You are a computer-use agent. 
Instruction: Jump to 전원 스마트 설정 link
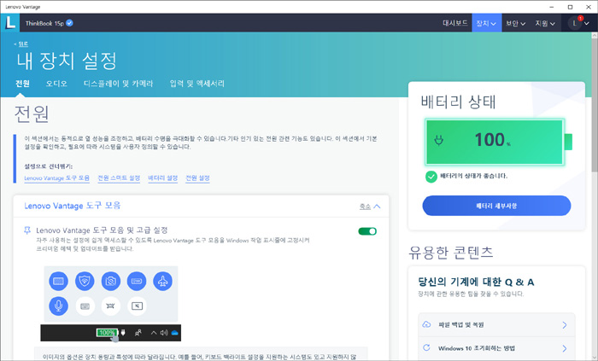pos(119,178)
